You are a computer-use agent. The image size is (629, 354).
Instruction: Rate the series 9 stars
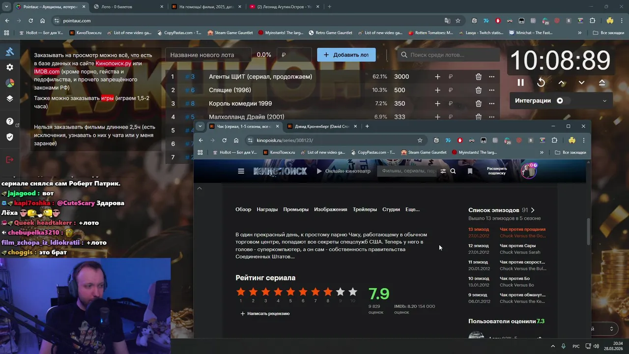(x=340, y=292)
